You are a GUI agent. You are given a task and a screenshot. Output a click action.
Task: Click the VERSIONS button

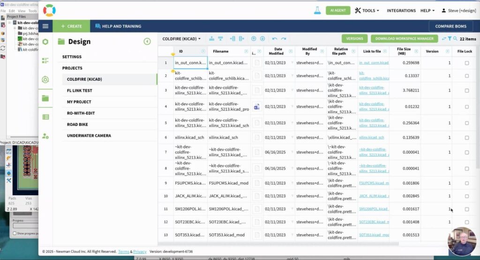coord(354,39)
